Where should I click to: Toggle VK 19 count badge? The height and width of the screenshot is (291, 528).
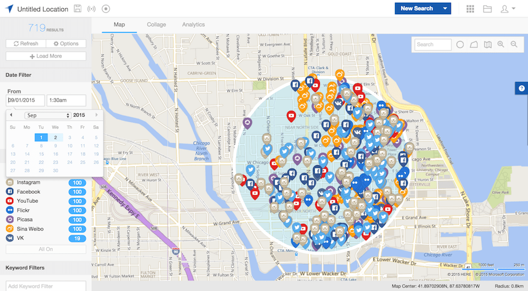tap(77, 238)
